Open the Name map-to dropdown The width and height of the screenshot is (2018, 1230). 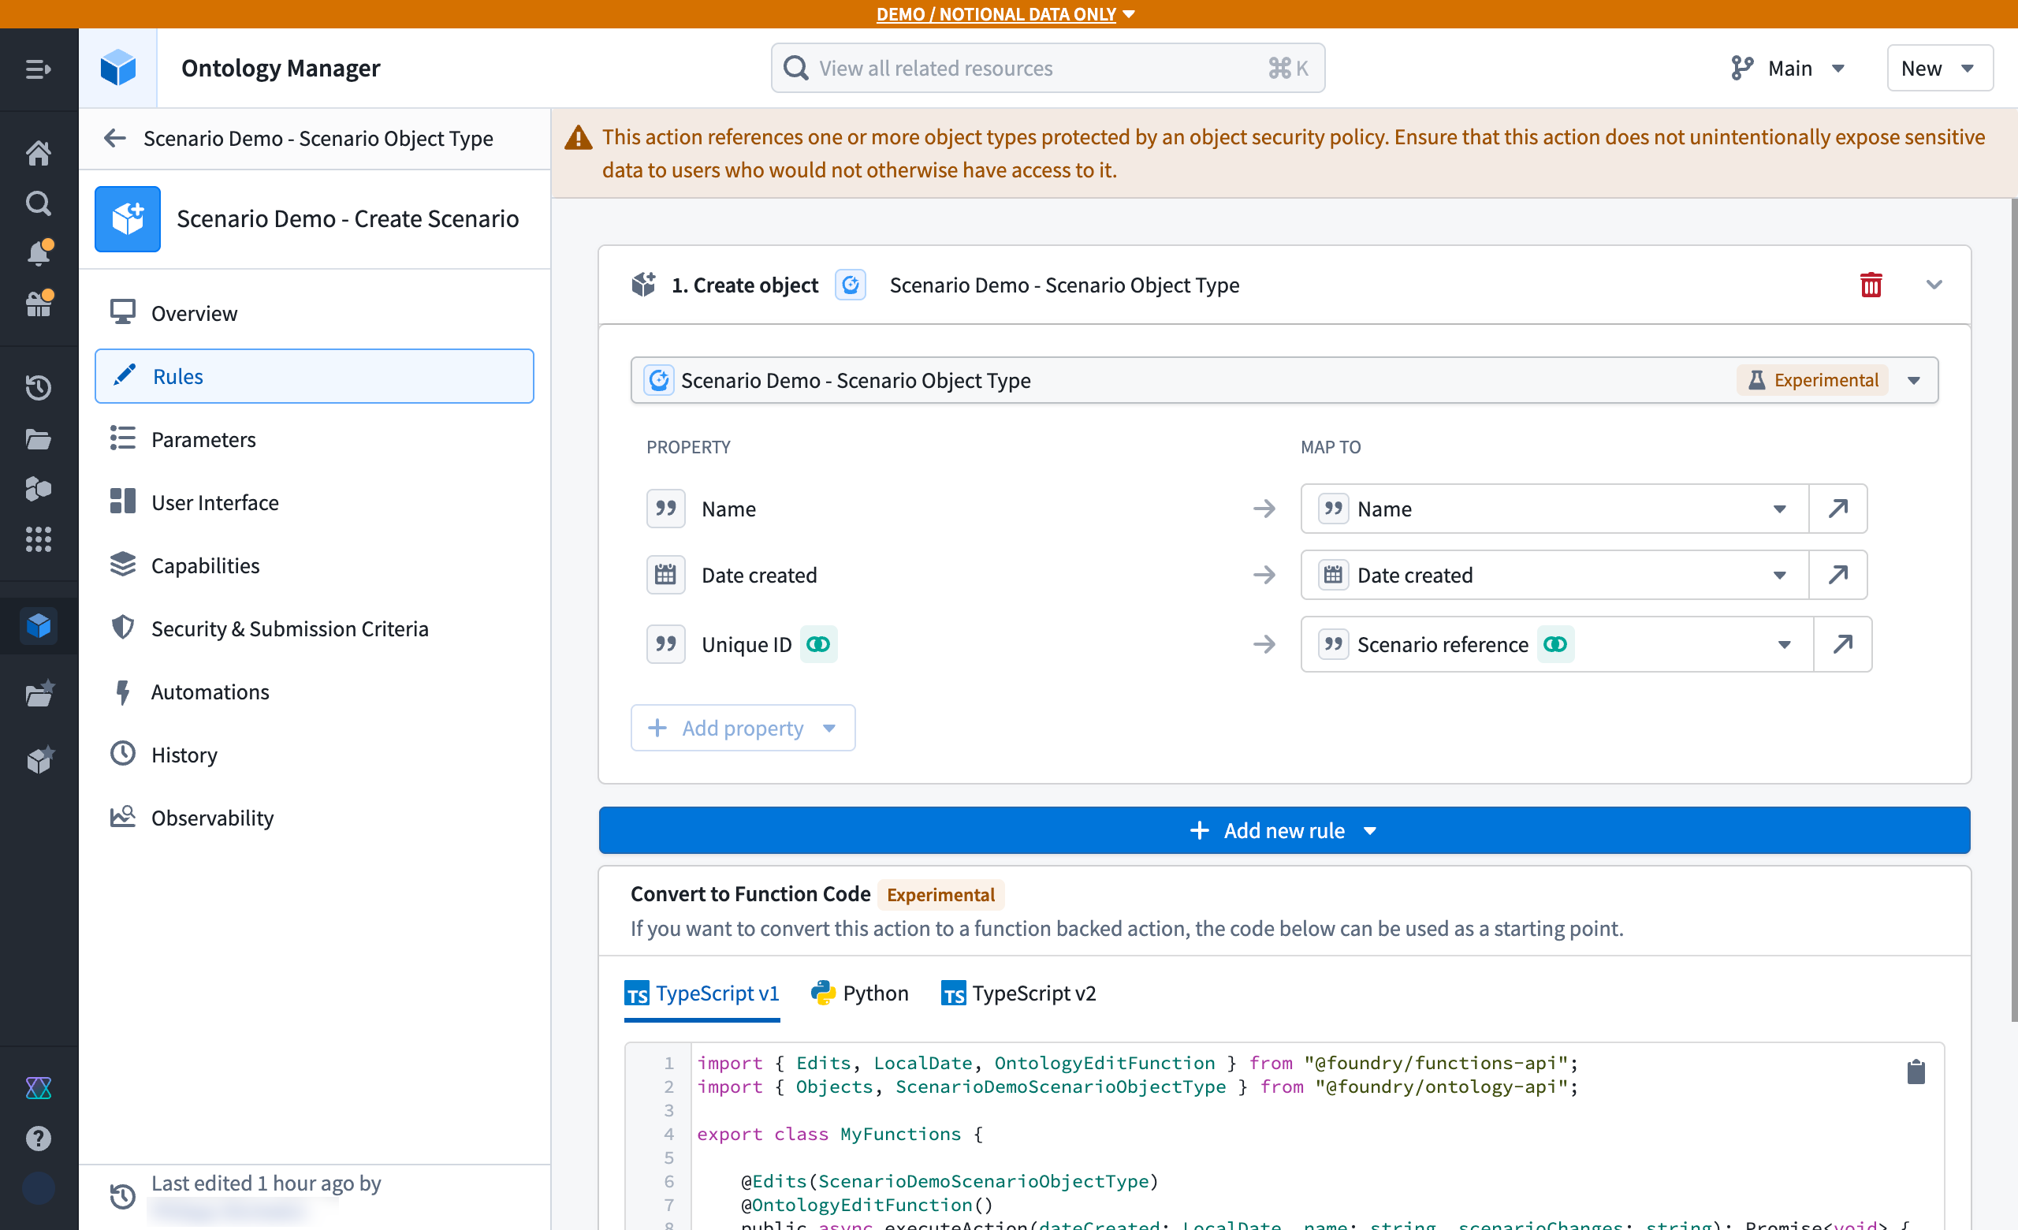click(x=1554, y=509)
